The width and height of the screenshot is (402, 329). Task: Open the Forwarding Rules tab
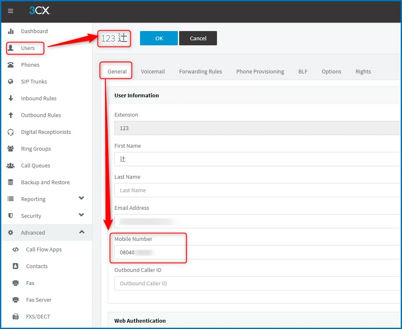point(201,72)
